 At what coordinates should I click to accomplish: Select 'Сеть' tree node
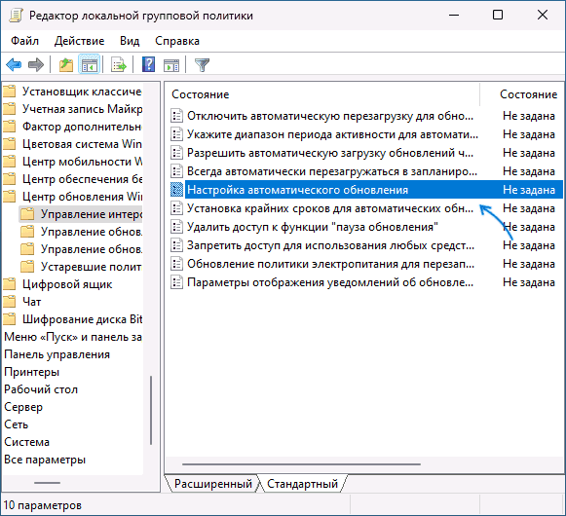[17, 424]
